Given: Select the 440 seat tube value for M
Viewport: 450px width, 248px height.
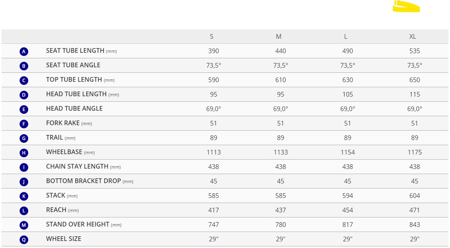Looking at the screenshot, I should pos(280,51).
